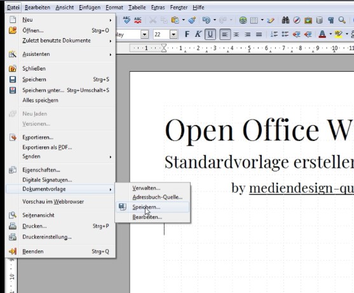Toggle right alignment button

pos(247,34)
